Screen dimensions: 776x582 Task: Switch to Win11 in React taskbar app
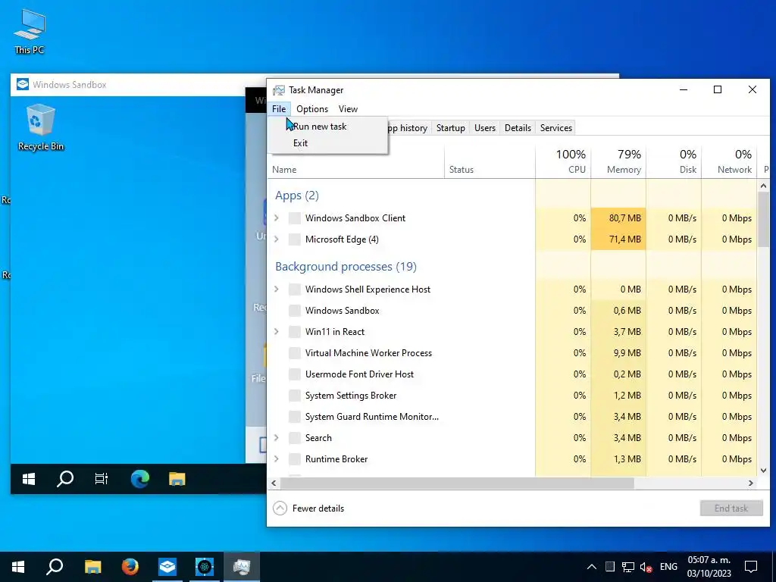(205, 567)
